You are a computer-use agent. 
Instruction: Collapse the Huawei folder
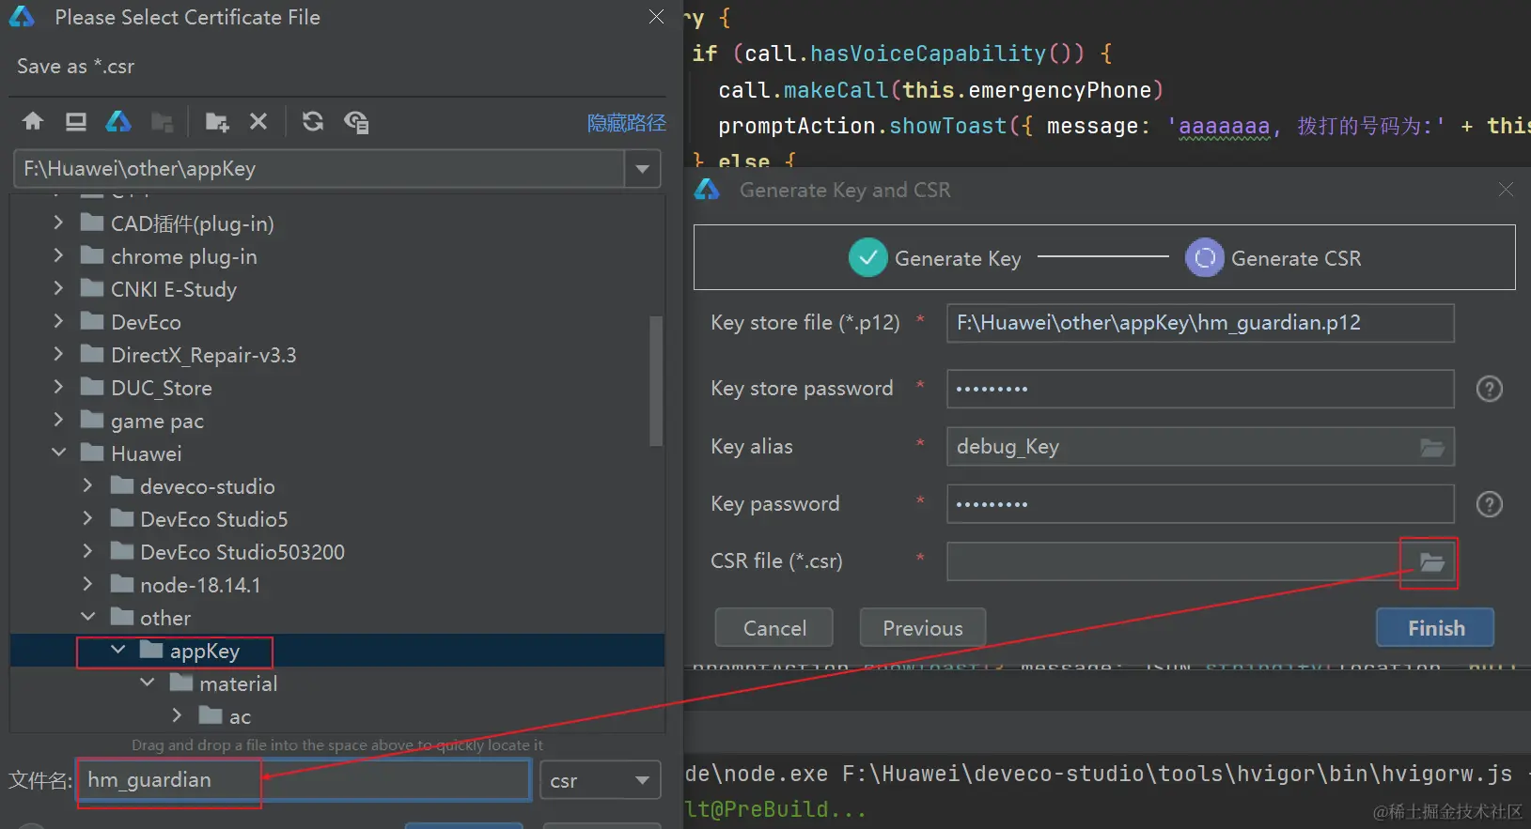click(58, 453)
